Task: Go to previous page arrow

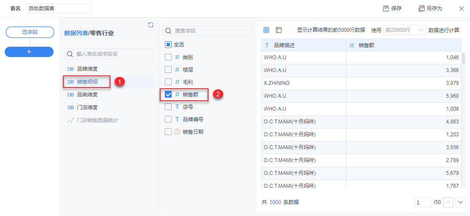Action: pos(448,202)
